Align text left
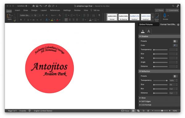The image size is (185, 118). pos(66,20)
